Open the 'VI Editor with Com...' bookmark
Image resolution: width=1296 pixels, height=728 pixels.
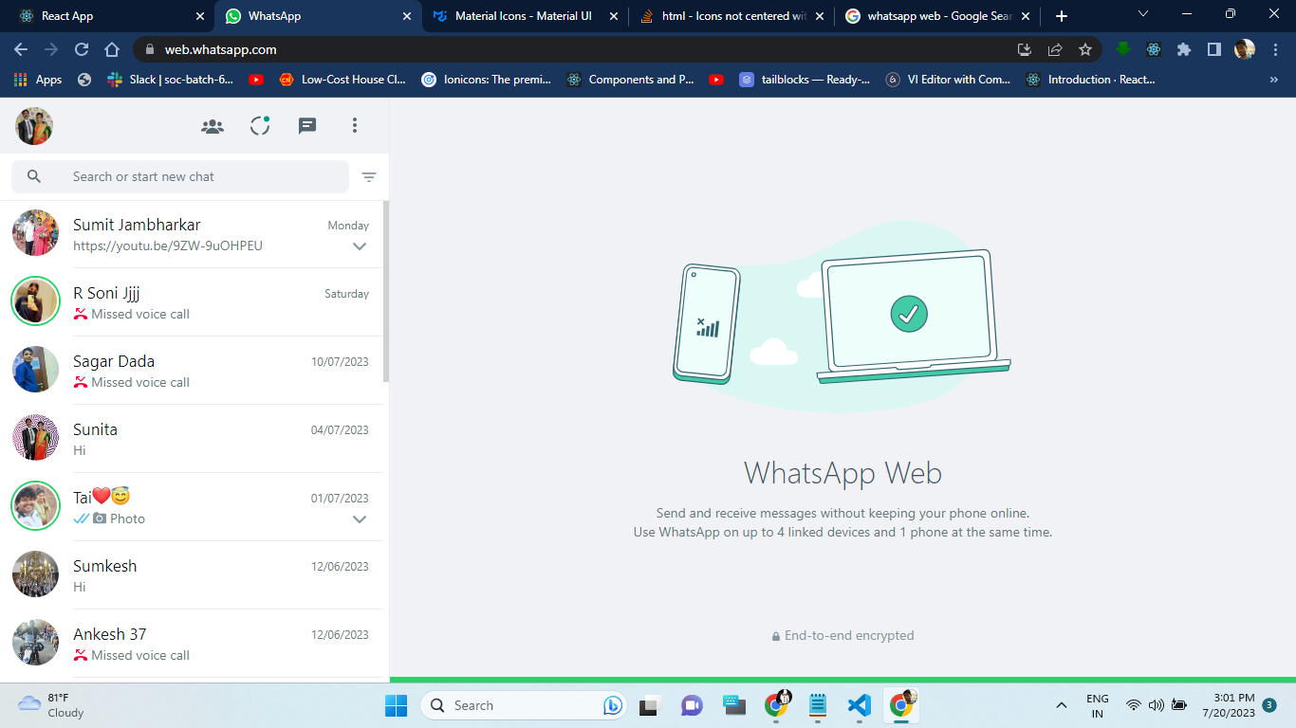[x=949, y=80]
